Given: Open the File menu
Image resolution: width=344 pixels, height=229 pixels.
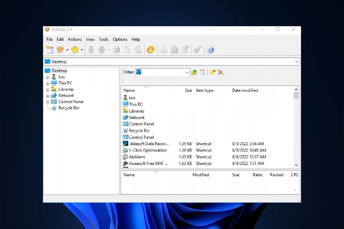Looking at the screenshot, I should (x=49, y=39).
